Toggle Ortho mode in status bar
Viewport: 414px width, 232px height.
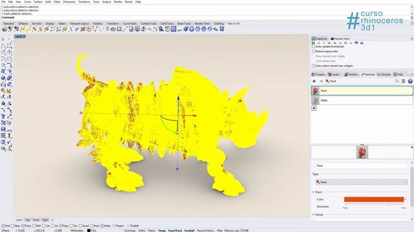pyautogui.click(x=142, y=231)
